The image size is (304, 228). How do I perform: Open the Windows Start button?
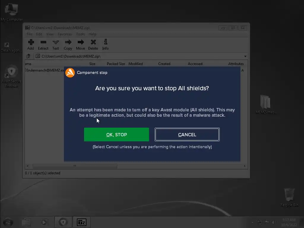click(8, 222)
